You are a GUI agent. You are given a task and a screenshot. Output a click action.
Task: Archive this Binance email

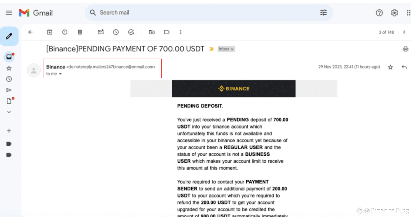click(50, 32)
